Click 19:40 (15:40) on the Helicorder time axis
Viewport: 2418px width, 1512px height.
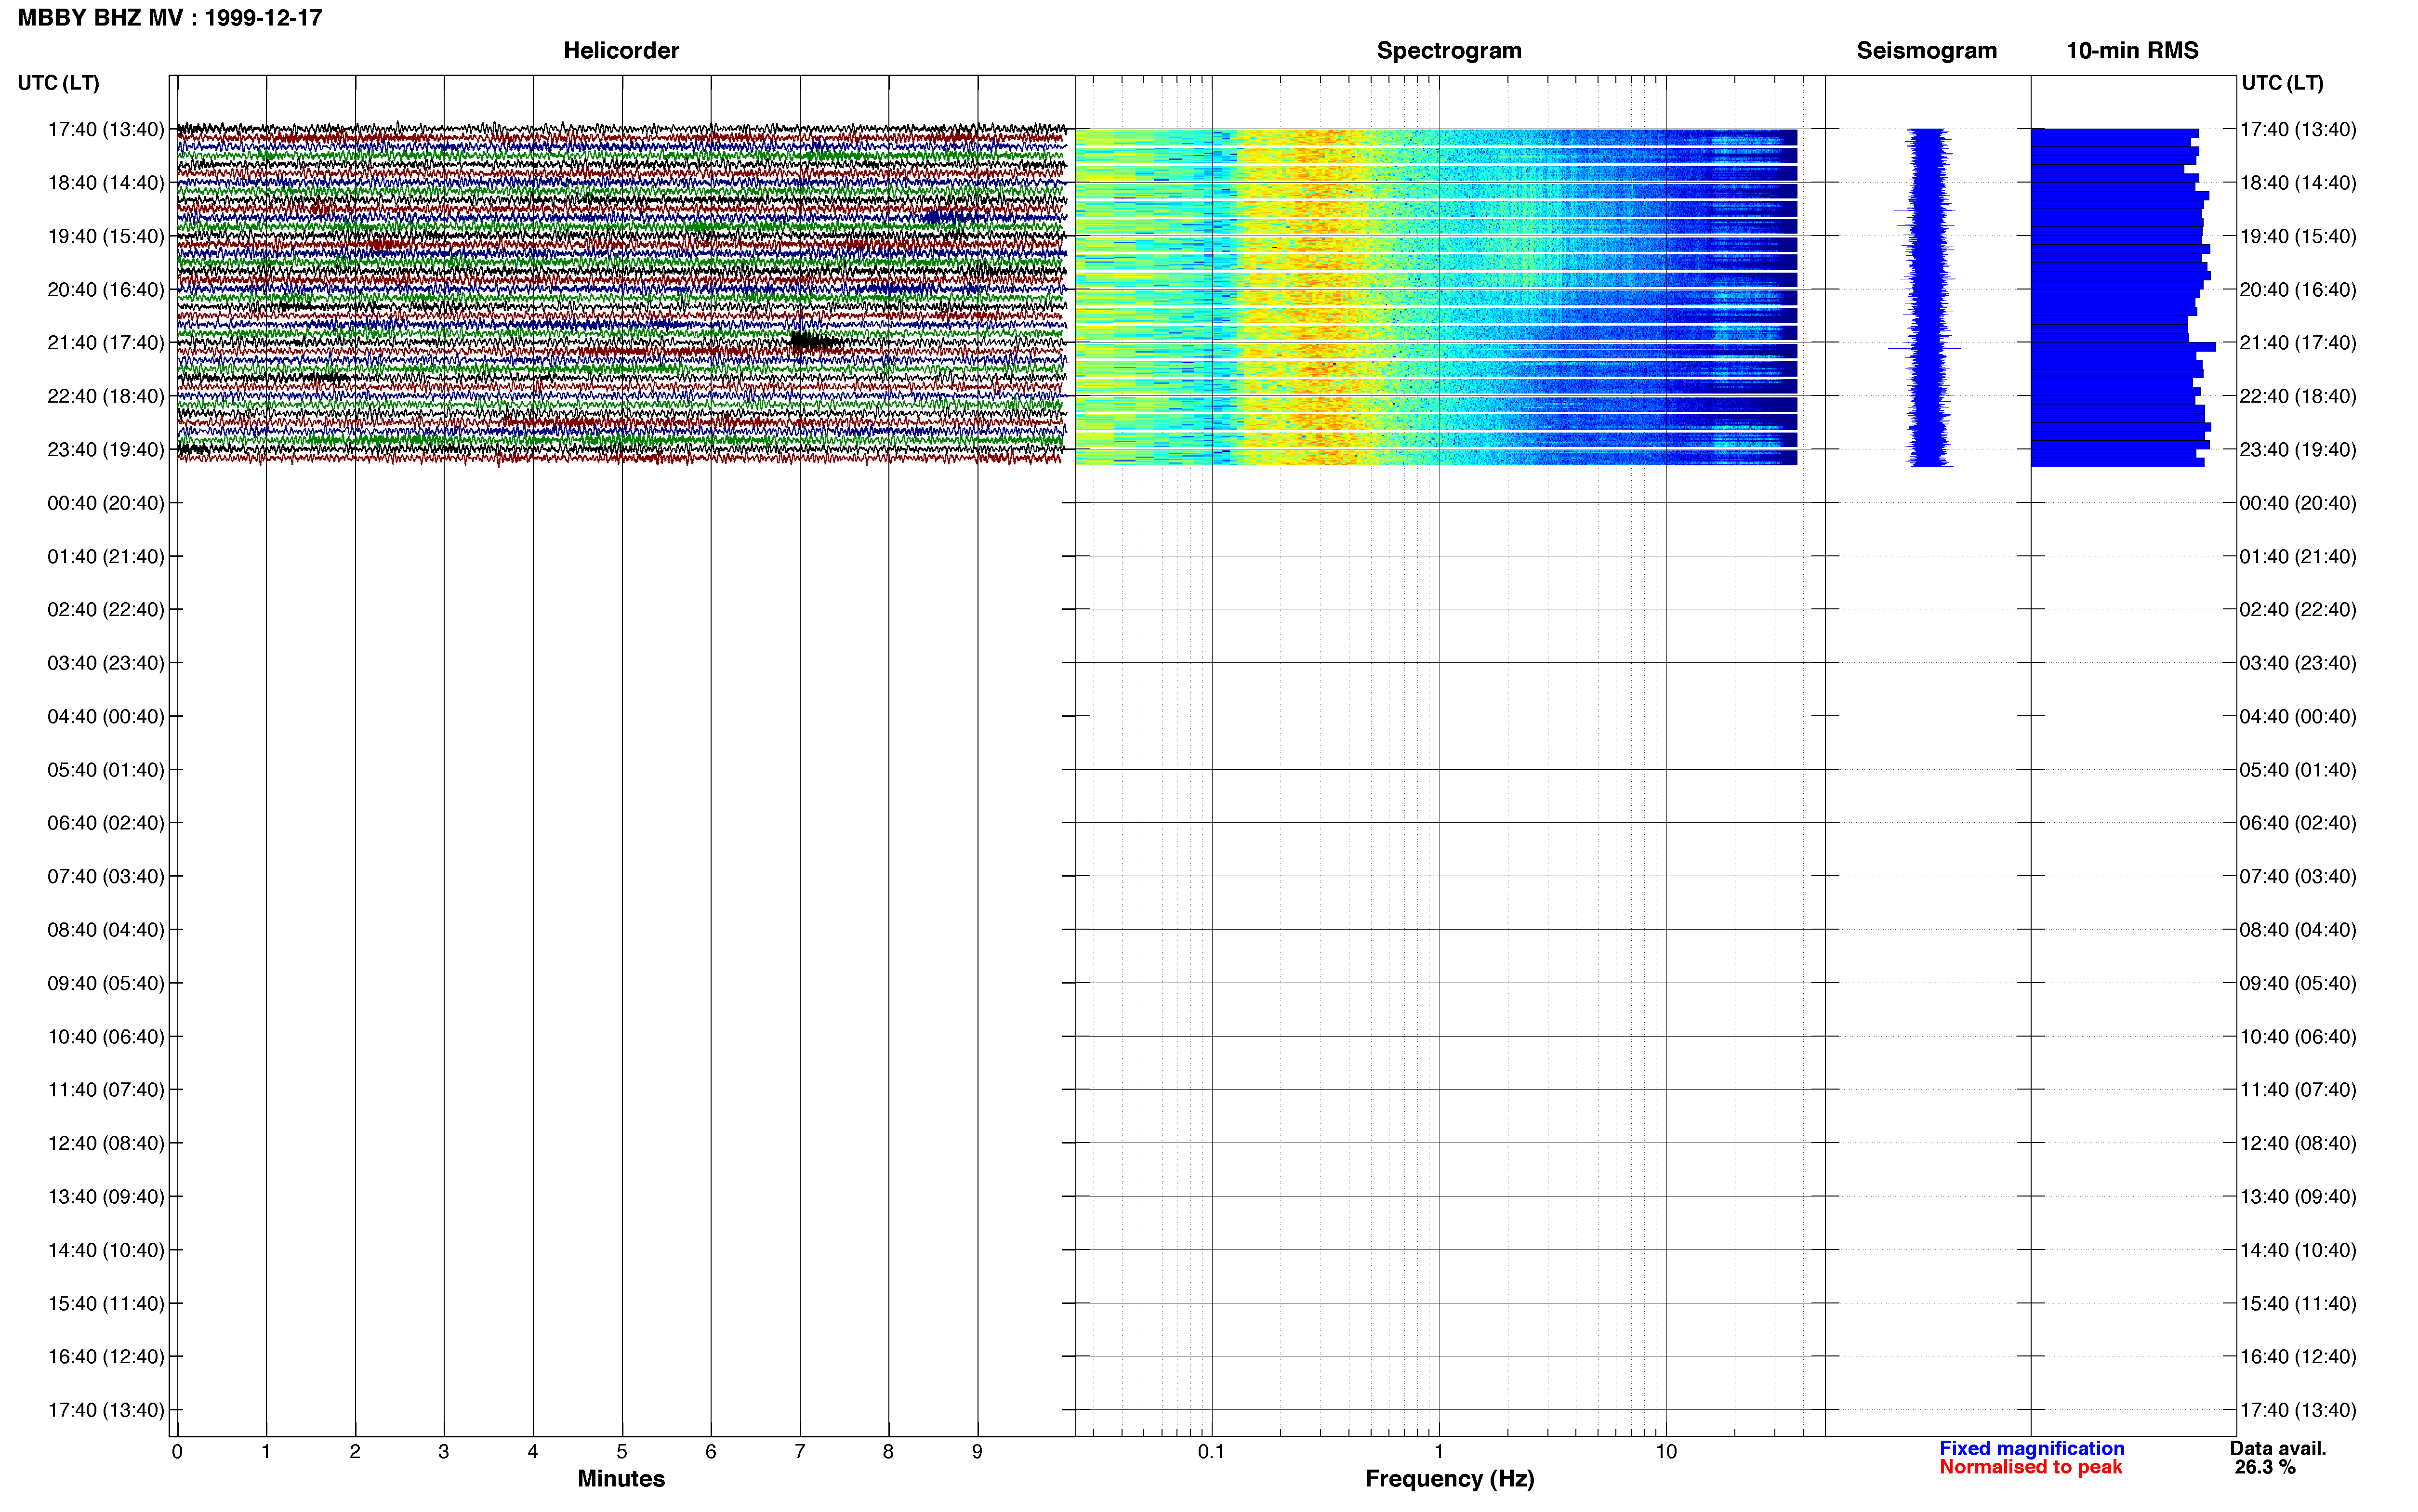click(105, 236)
